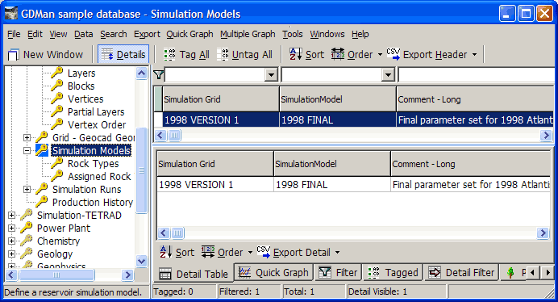
Task: Open the top Order dropdown arrow
Action: (380, 55)
